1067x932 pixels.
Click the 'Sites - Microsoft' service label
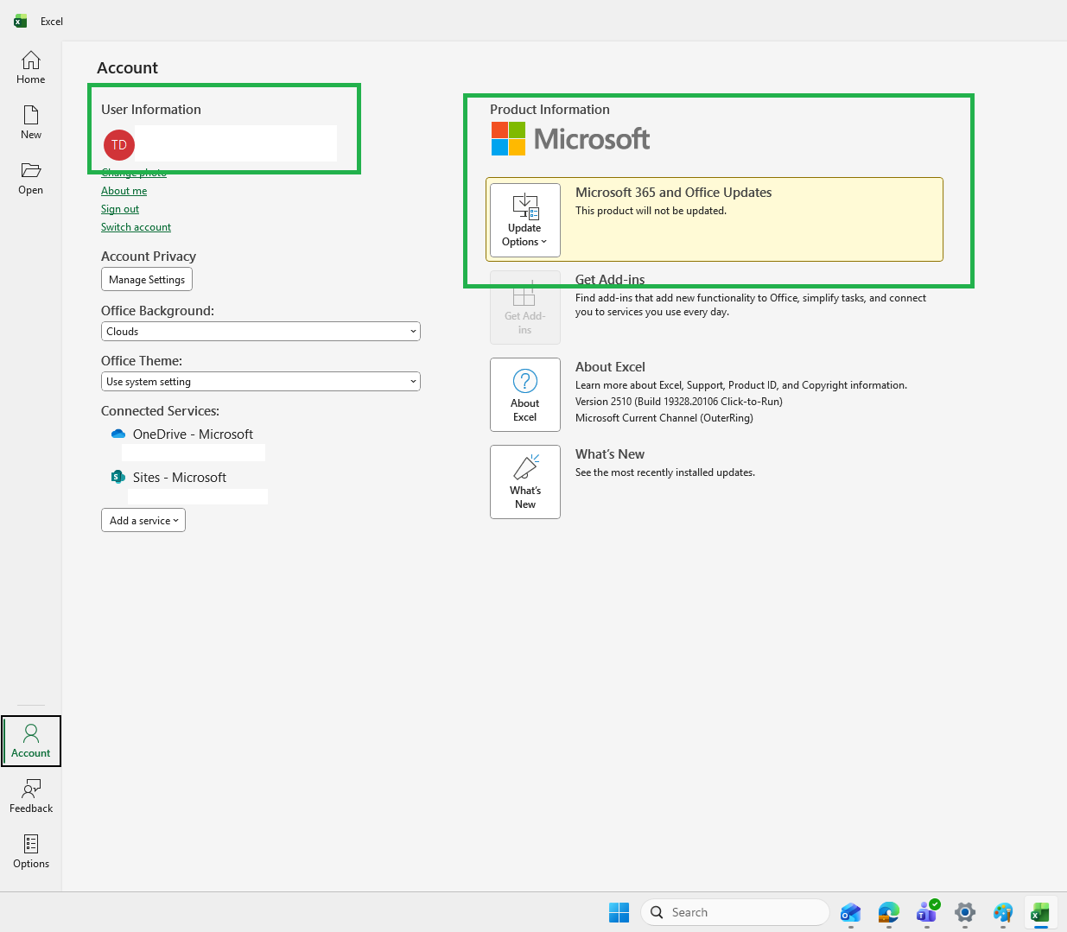(x=180, y=478)
